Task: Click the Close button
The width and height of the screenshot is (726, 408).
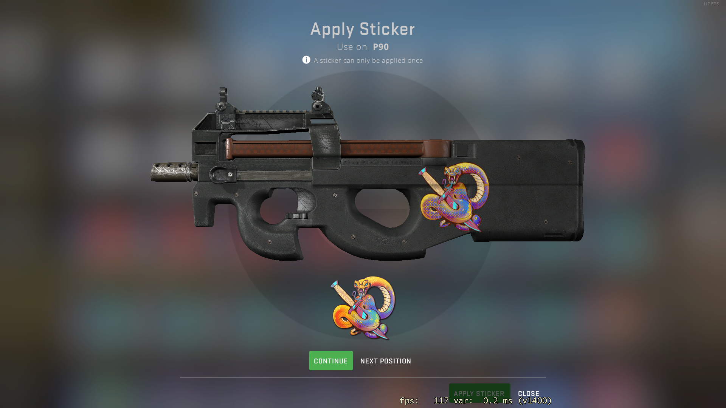Action: [529, 393]
